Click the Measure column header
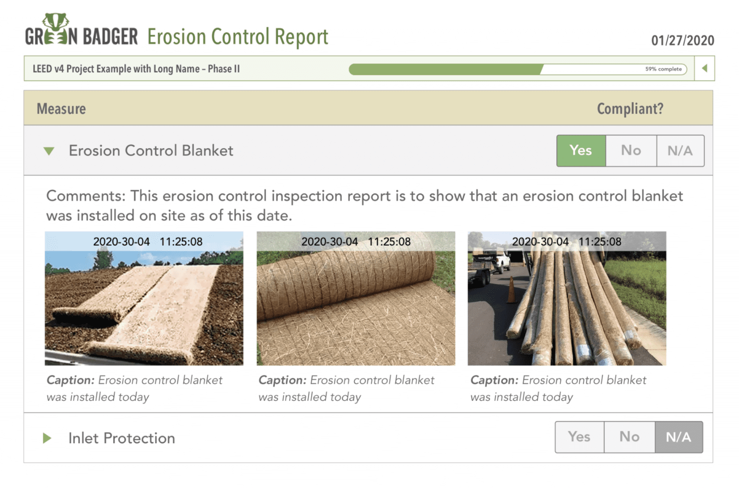Screen dimensions: 739x488 click(x=61, y=109)
